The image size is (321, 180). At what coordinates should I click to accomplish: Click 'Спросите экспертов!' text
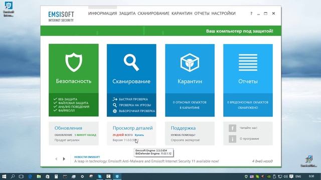click(185, 140)
